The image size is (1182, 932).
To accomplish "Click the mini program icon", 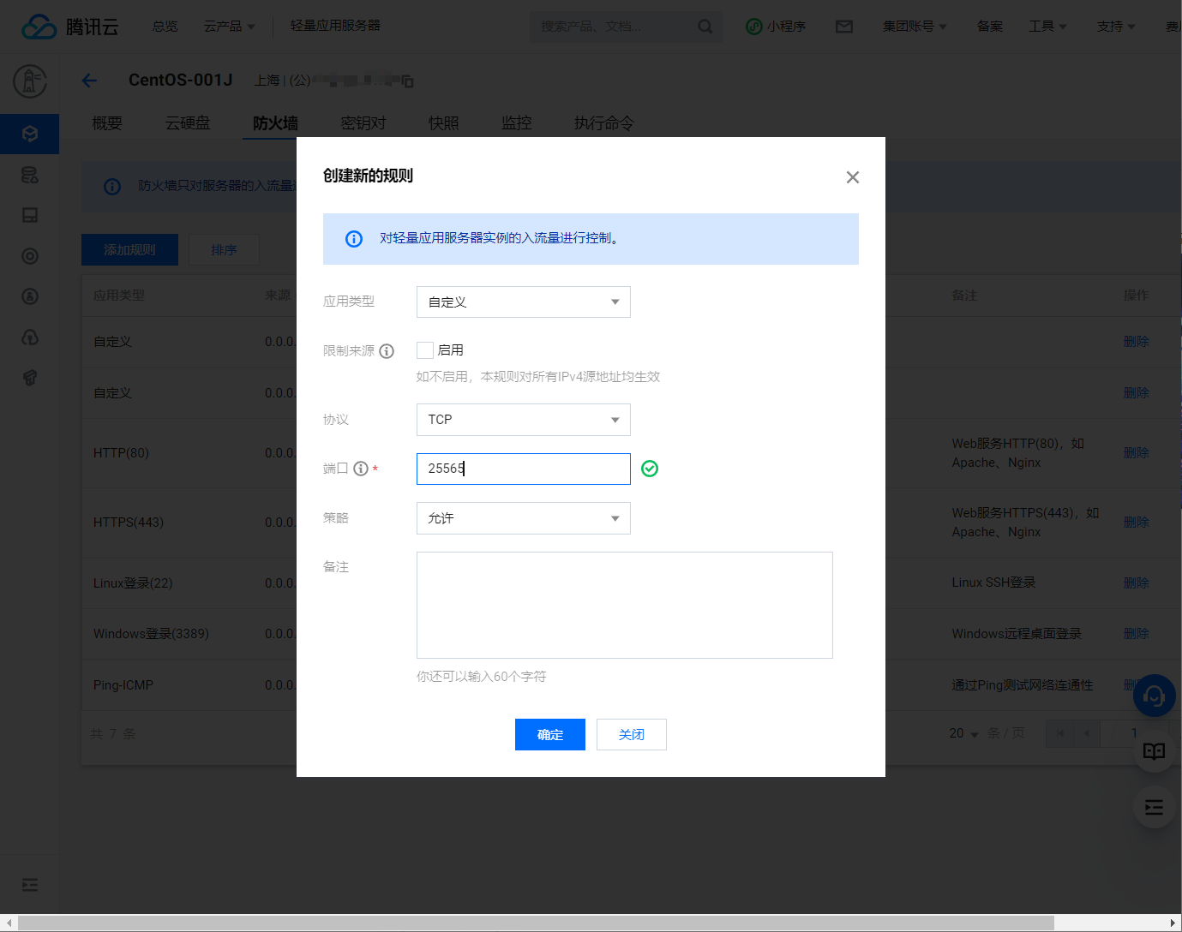I will [x=753, y=27].
